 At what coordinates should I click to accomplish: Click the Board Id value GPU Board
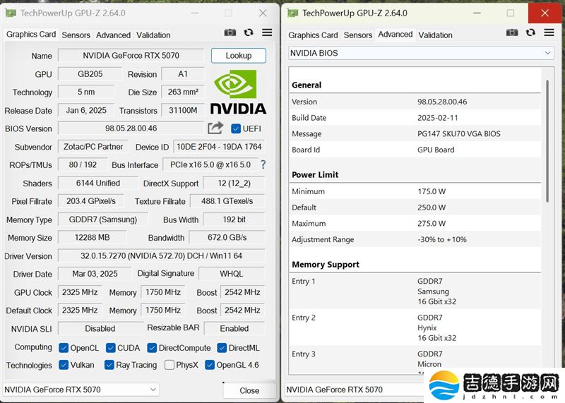(x=436, y=150)
